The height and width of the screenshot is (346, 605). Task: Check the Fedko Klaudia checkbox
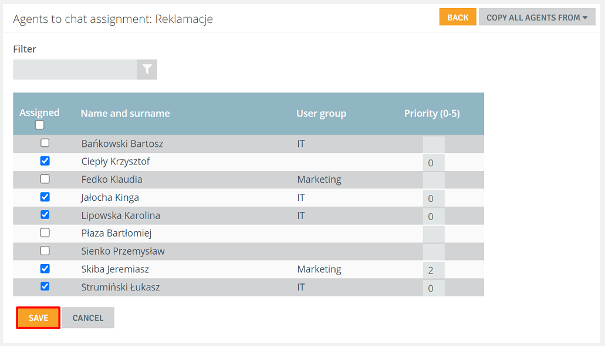45,179
